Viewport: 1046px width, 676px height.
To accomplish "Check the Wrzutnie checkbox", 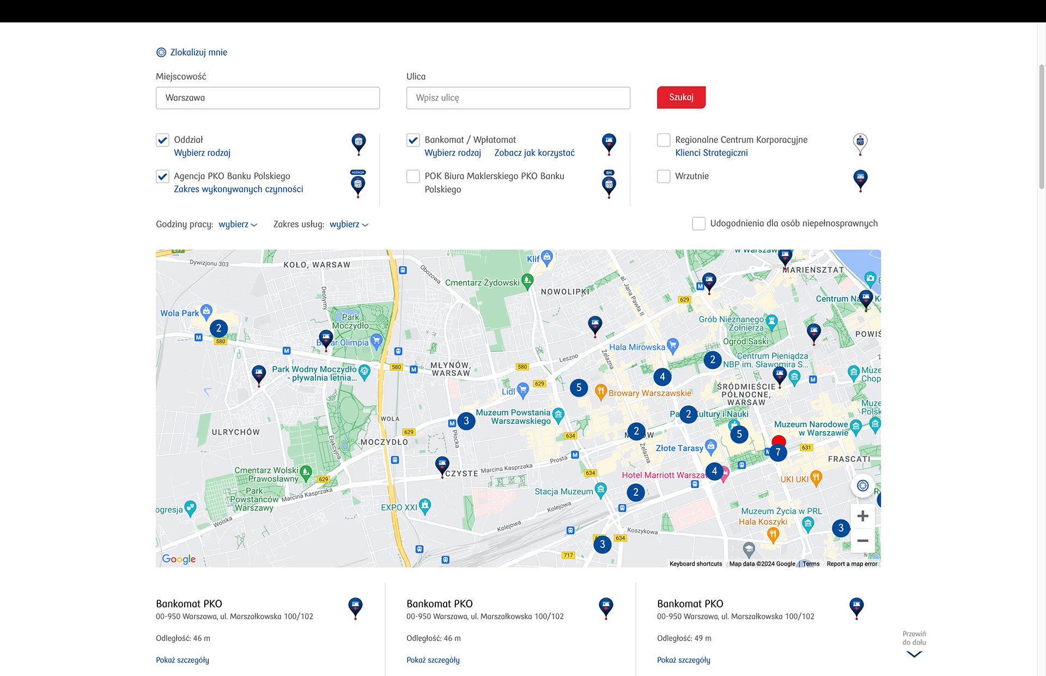I will 664,176.
